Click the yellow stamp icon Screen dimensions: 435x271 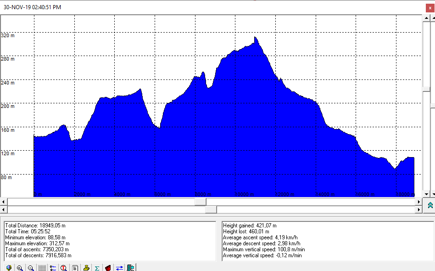click(x=86, y=268)
